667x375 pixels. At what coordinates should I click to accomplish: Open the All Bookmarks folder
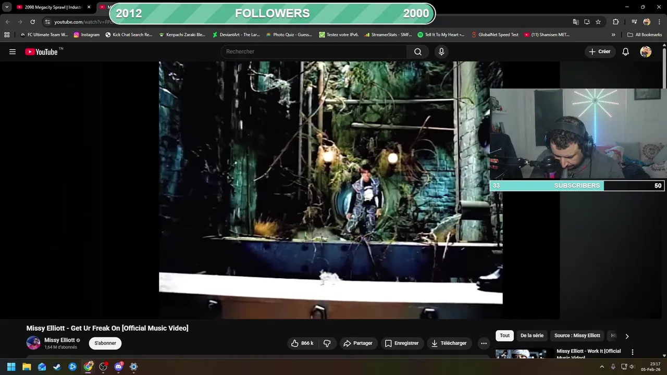(x=645, y=35)
